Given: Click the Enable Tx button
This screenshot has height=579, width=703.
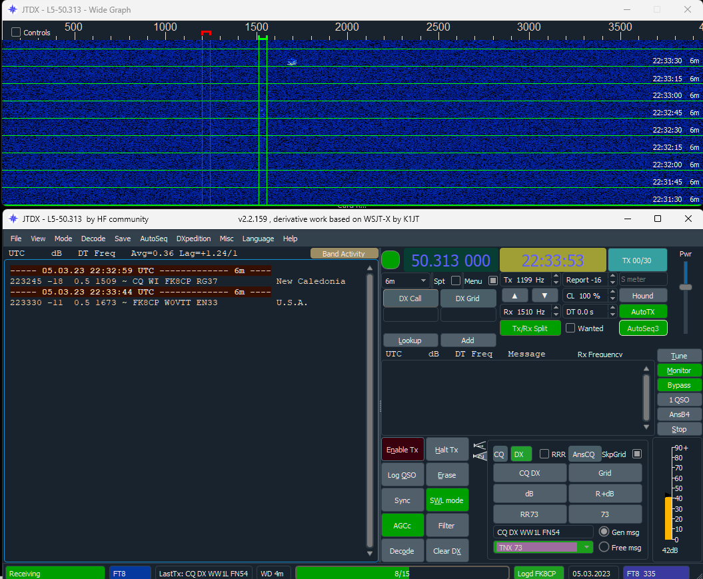Looking at the screenshot, I should pos(402,450).
